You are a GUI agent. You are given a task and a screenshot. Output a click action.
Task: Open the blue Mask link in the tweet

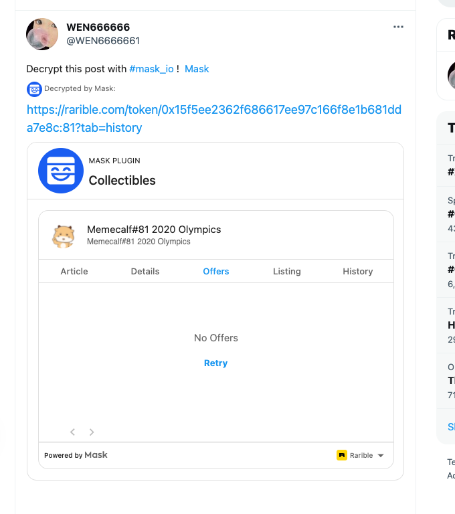(x=197, y=69)
